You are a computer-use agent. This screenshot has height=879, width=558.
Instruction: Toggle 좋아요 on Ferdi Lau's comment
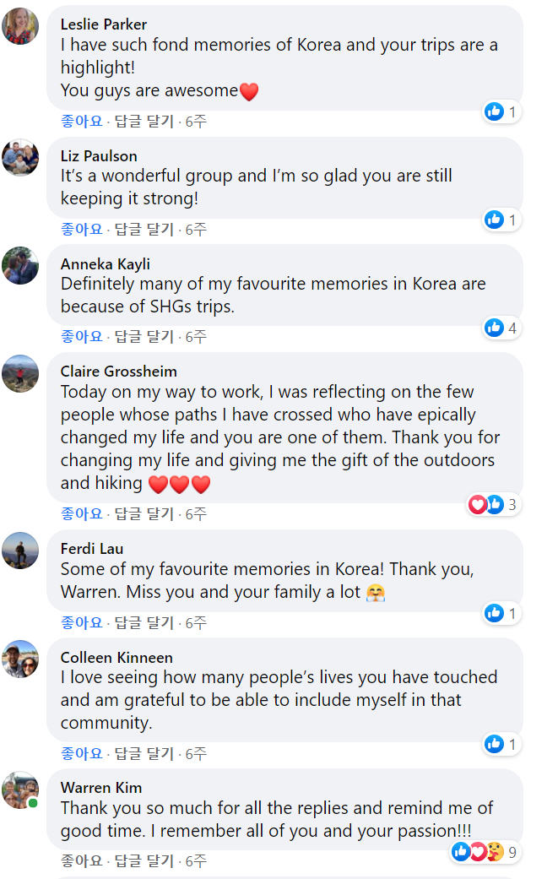[80, 622]
